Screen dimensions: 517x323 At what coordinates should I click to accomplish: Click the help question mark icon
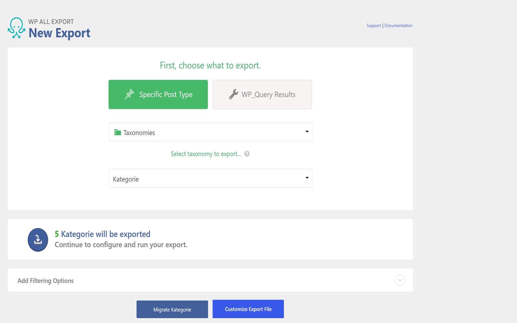(247, 154)
